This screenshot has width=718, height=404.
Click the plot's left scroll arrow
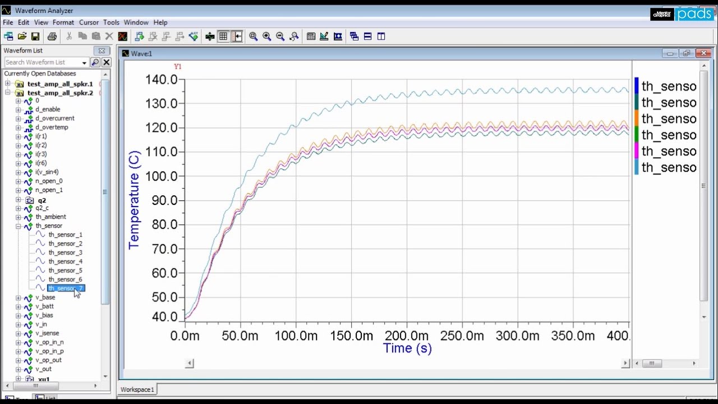pyautogui.click(x=190, y=363)
